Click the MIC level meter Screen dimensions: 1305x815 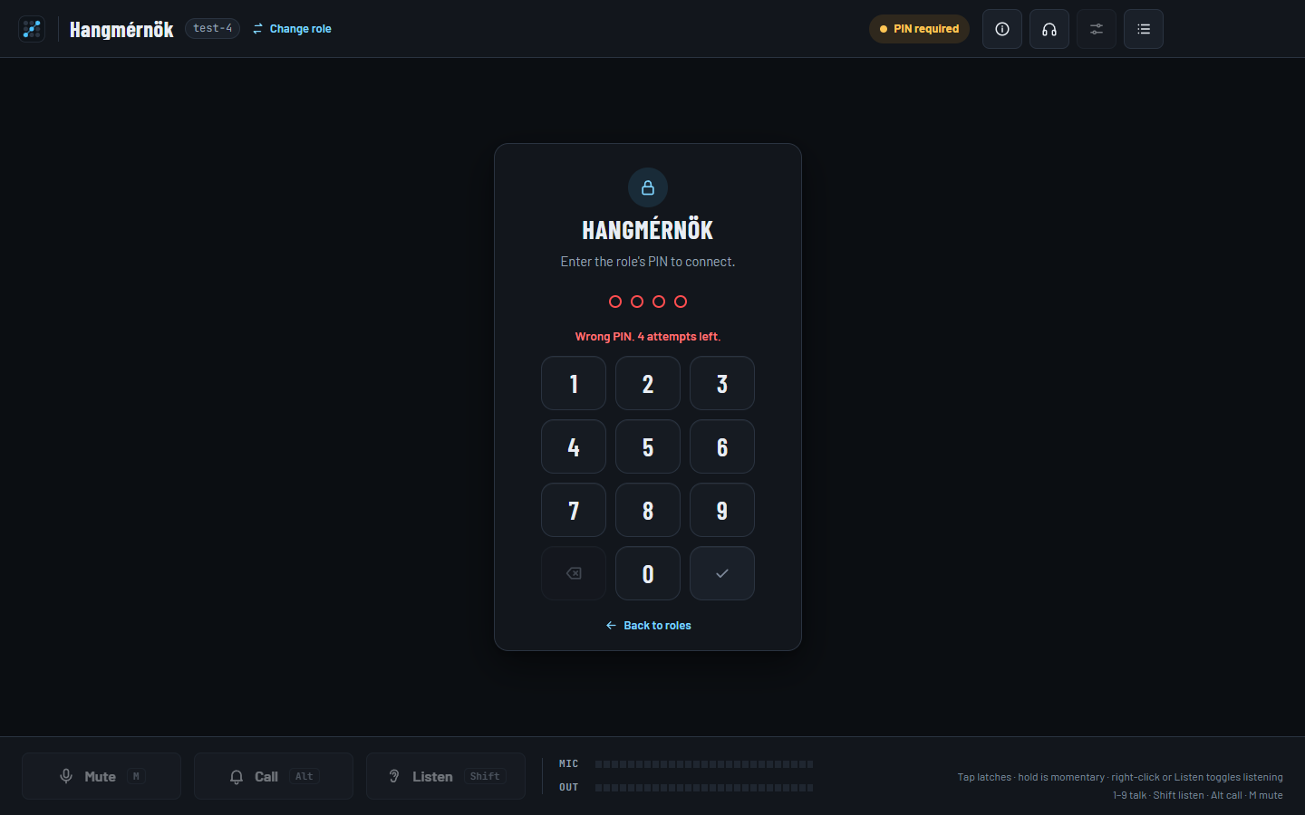(x=704, y=764)
